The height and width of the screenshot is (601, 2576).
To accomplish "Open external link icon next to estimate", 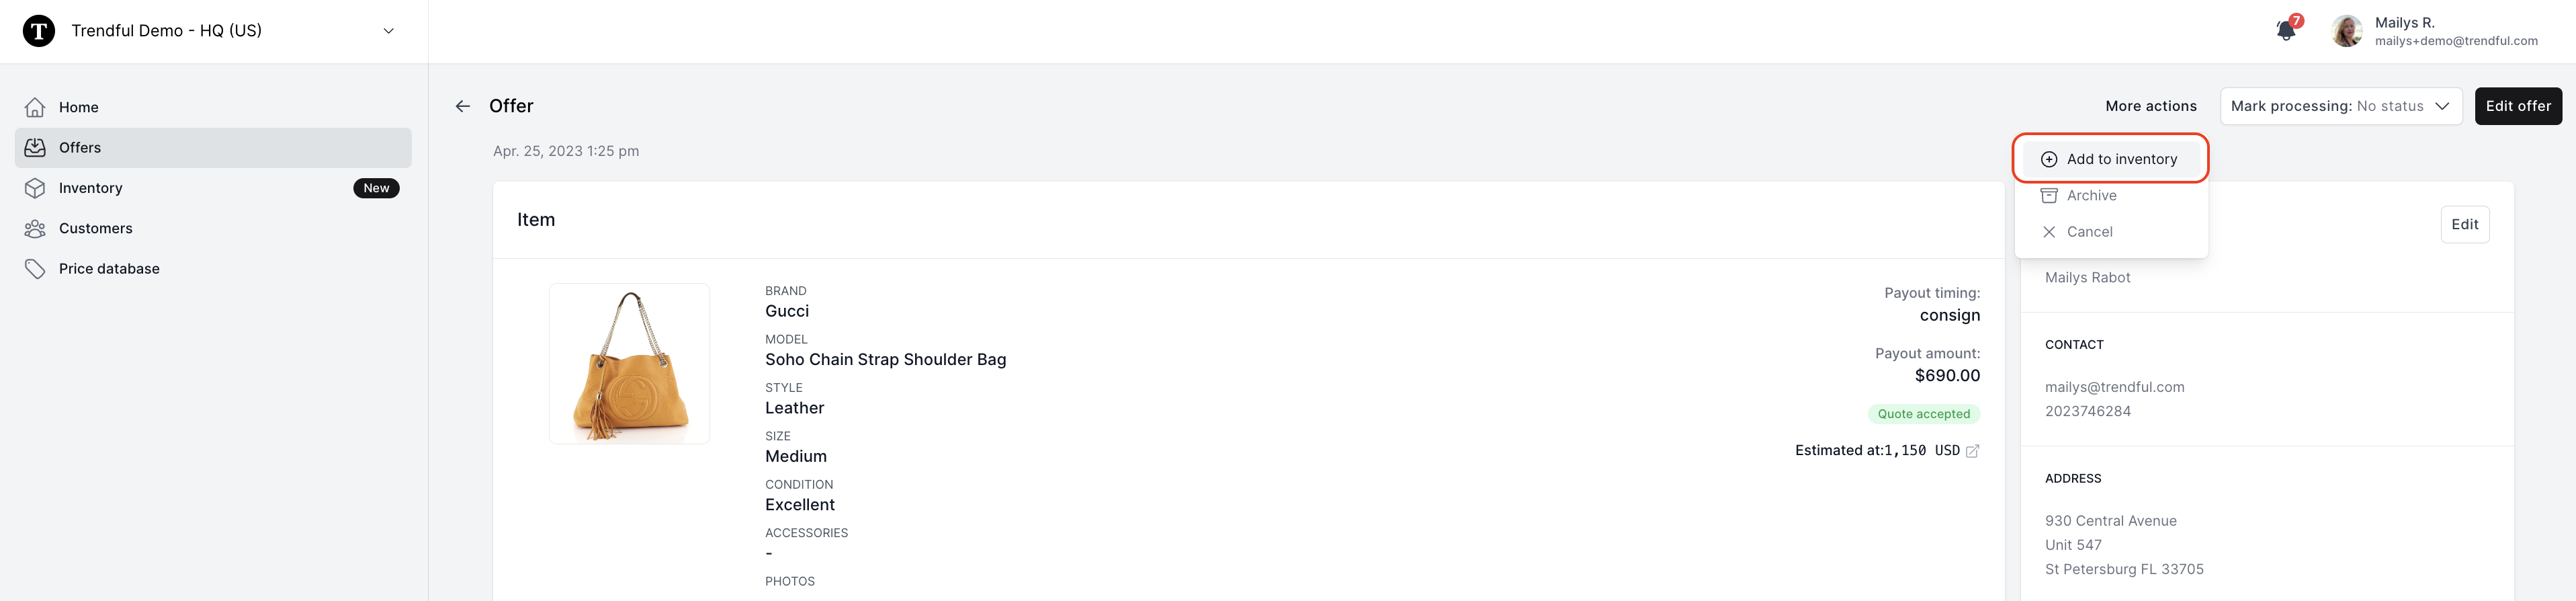I will click(1972, 451).
